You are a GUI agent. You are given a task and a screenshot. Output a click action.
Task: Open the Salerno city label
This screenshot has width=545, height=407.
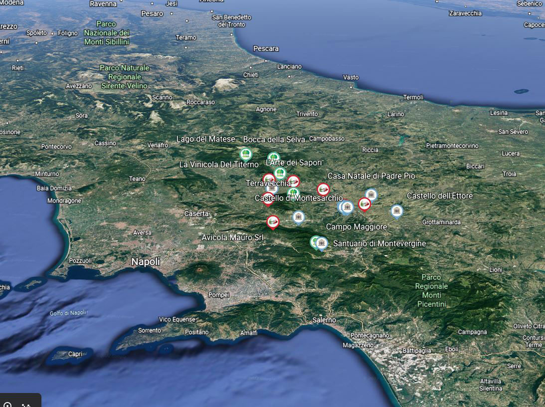[324, 320]
